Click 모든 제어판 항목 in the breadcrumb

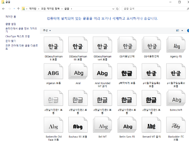tap(50, 9)
